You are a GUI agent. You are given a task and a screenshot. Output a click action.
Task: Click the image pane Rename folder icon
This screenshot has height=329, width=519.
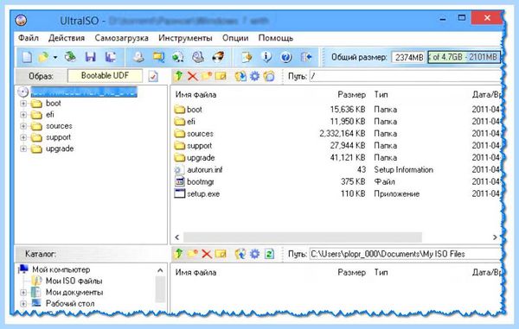pos(221,76)
